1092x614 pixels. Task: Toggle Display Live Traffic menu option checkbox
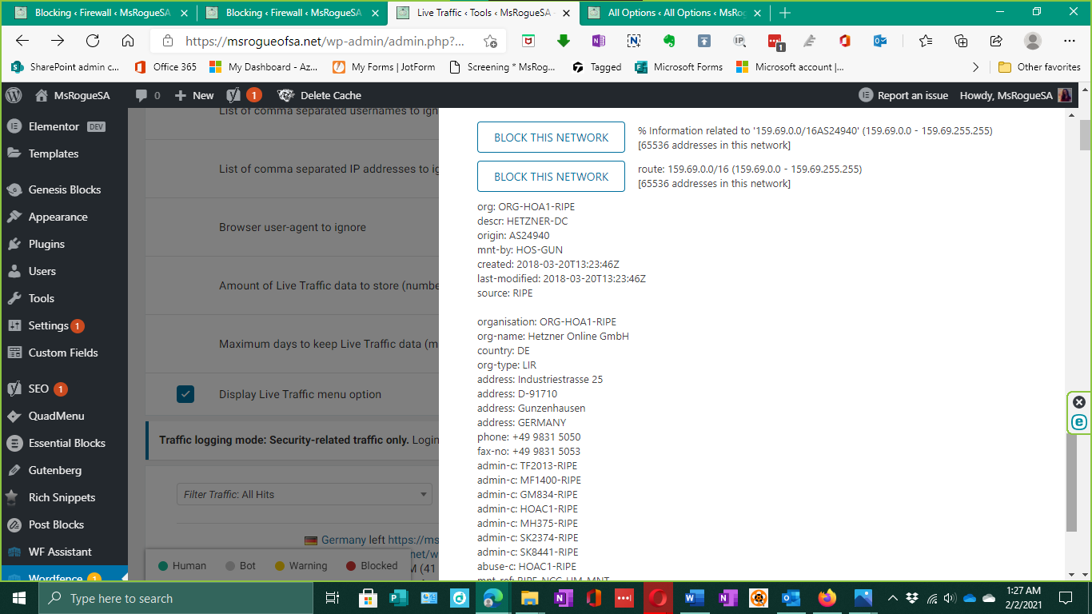click(x=185, y=394)
